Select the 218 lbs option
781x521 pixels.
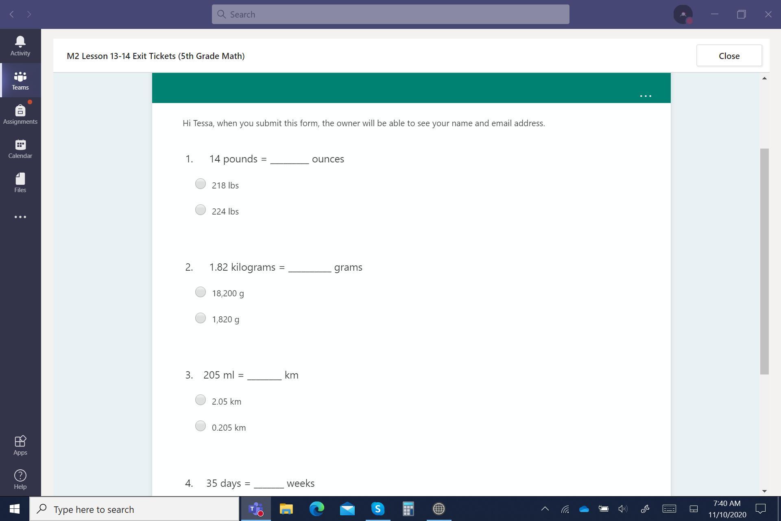coord(201,184)
